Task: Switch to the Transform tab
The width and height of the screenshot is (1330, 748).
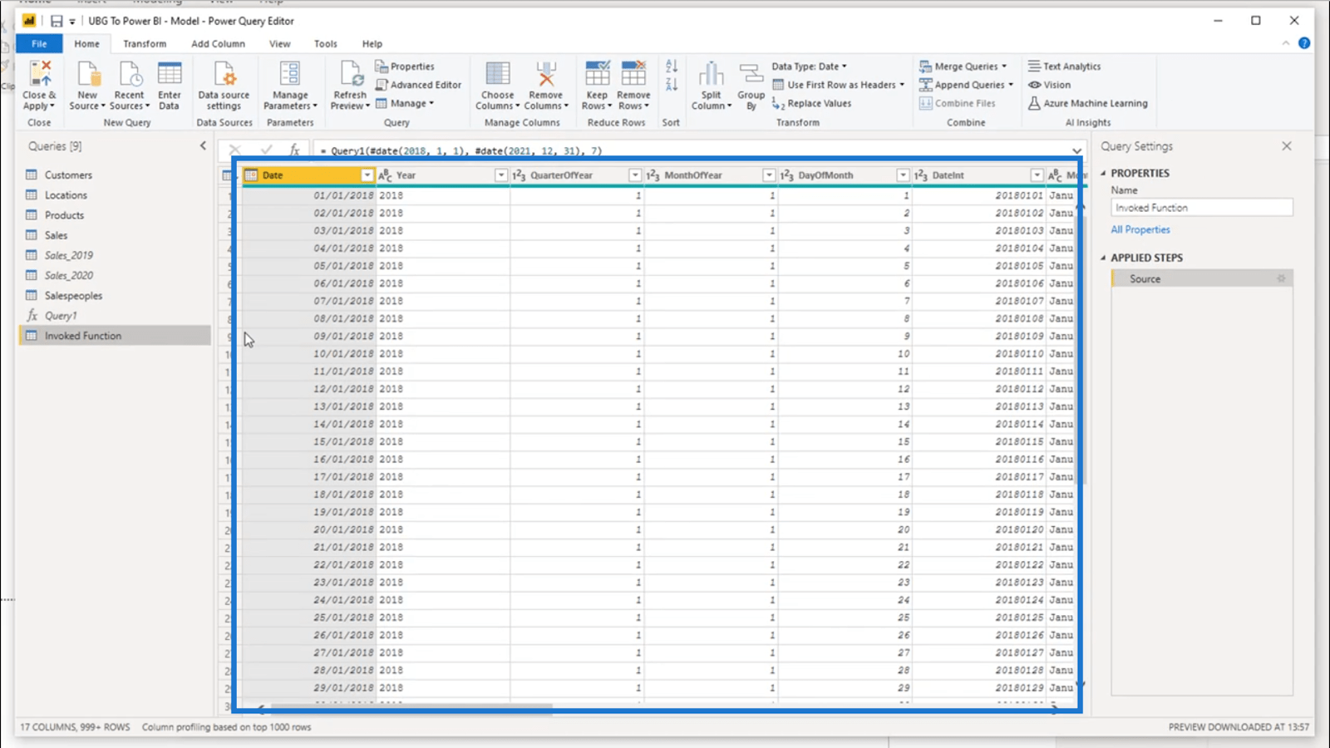Action: click(x=145, y=44)
